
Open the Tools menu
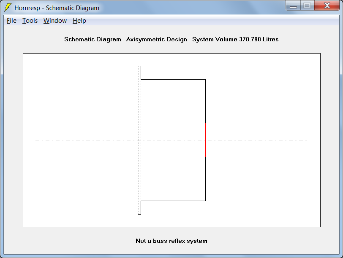click(30, 21)
